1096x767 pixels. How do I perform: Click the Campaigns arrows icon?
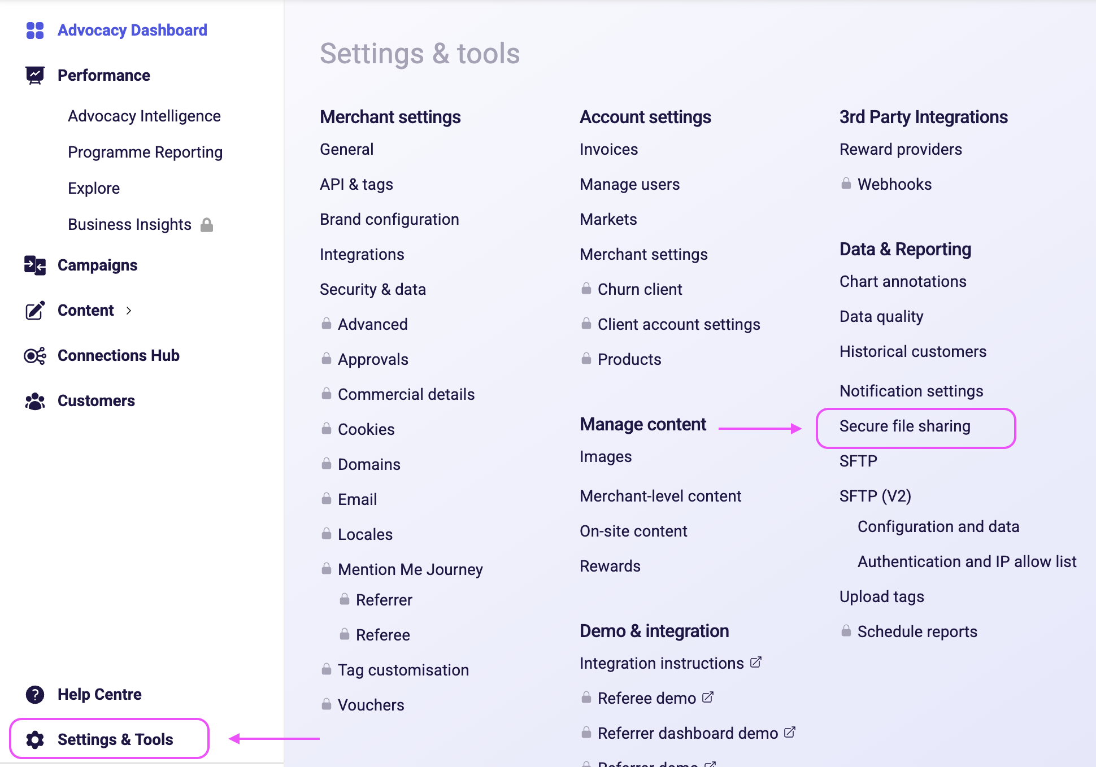[x=34, y=265]
